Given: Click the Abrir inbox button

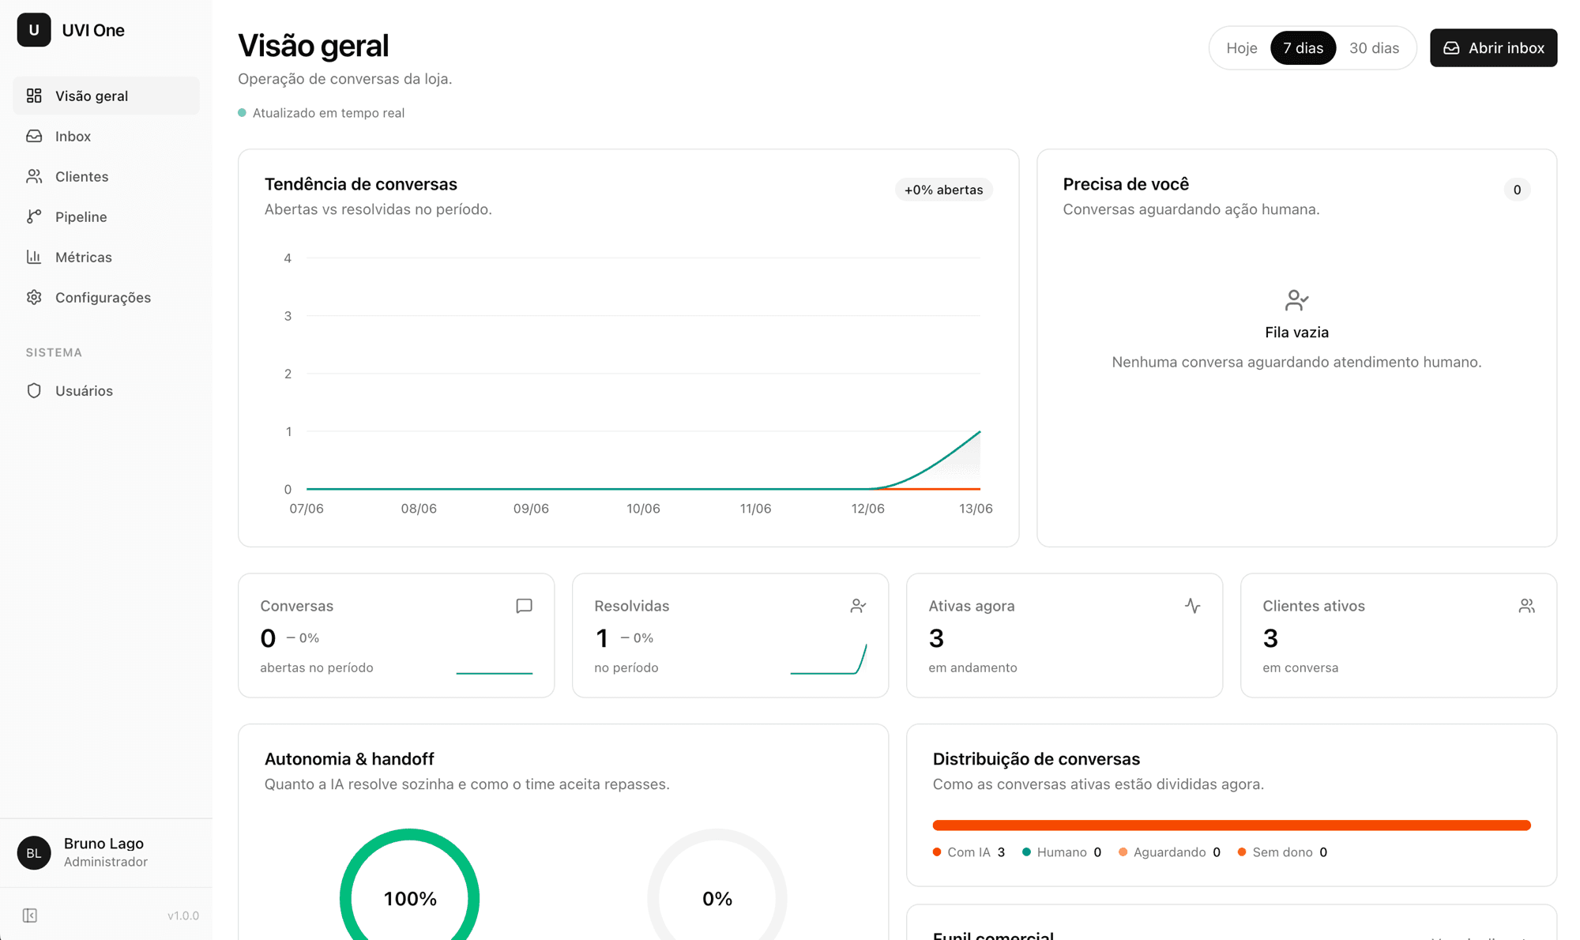Looking at the screenshot, I should pyautogui.click(x=1493, y=48).
